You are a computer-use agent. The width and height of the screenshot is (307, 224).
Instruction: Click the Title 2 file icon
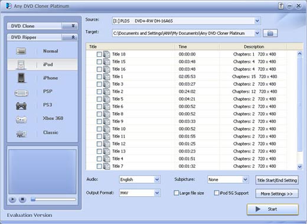(107, 92)
